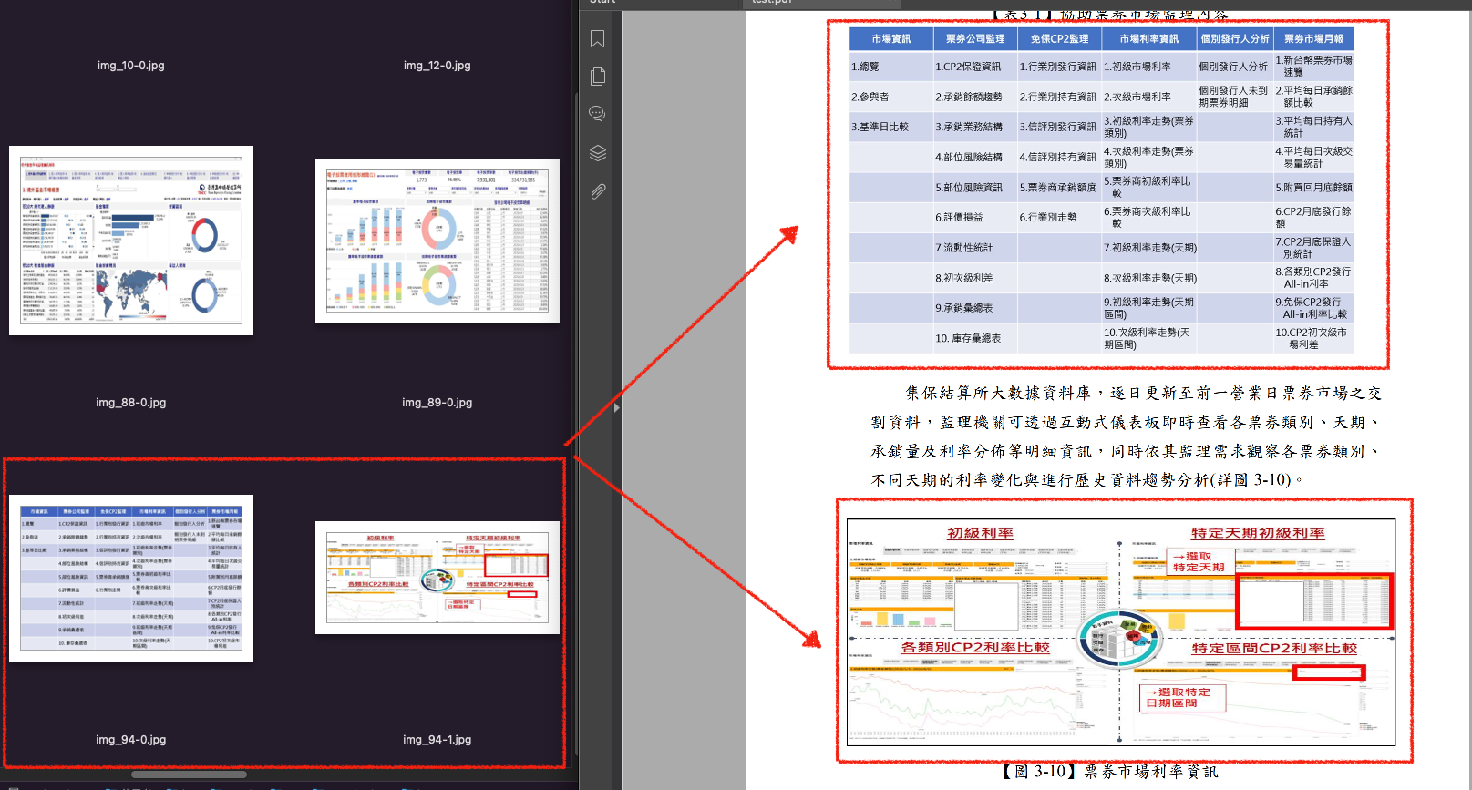
Task: Click the 各類別CP2利率比較 heading
Action: (x=975, y=647)
